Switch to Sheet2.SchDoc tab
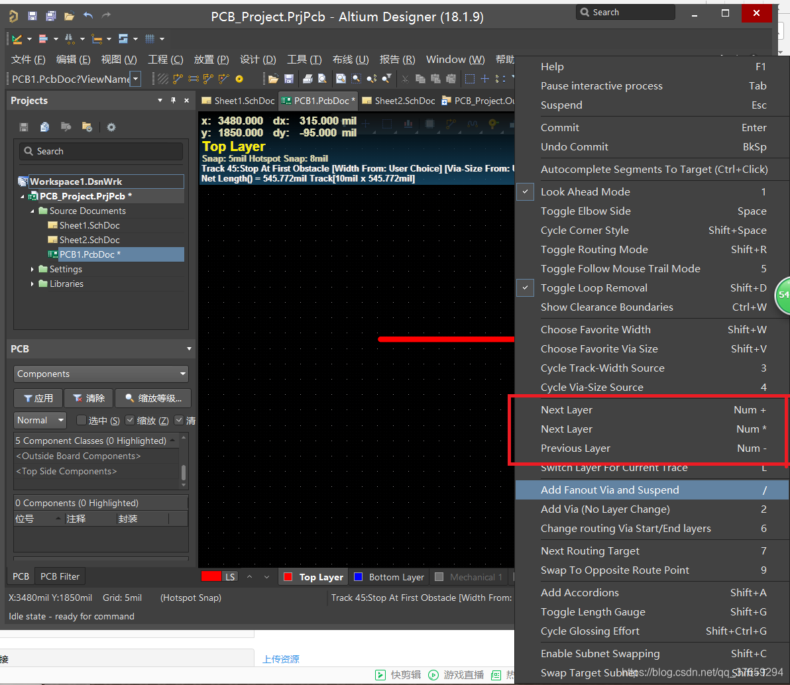Viewport: 790px width, 685px height. [398, 101]
